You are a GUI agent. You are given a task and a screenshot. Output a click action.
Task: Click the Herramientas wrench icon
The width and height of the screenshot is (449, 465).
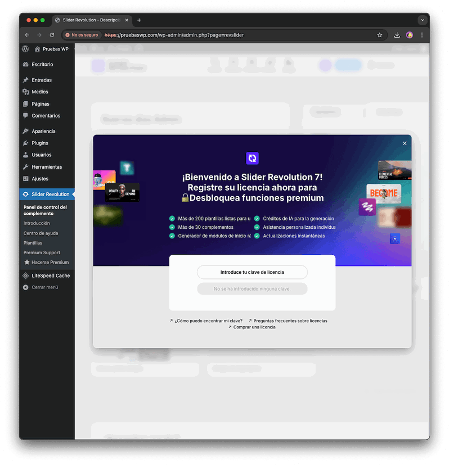pos(26,167)
